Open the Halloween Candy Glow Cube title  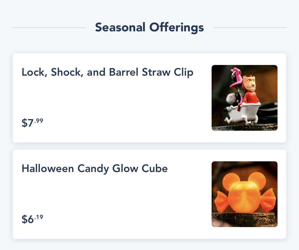pos(95,169)
